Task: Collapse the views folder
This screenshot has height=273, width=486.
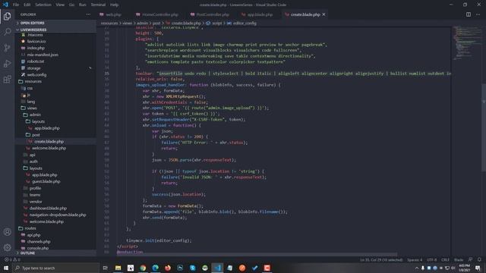Action: coord(32,108)
